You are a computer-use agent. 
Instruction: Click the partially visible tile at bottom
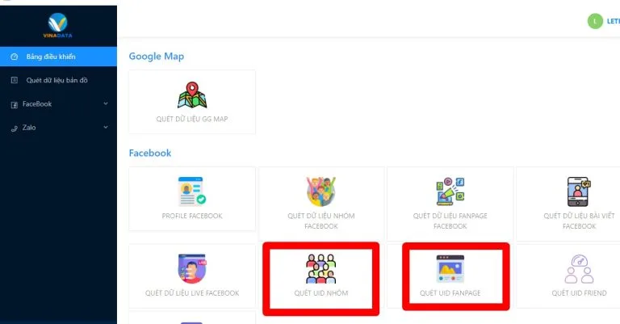click(192, 318)
